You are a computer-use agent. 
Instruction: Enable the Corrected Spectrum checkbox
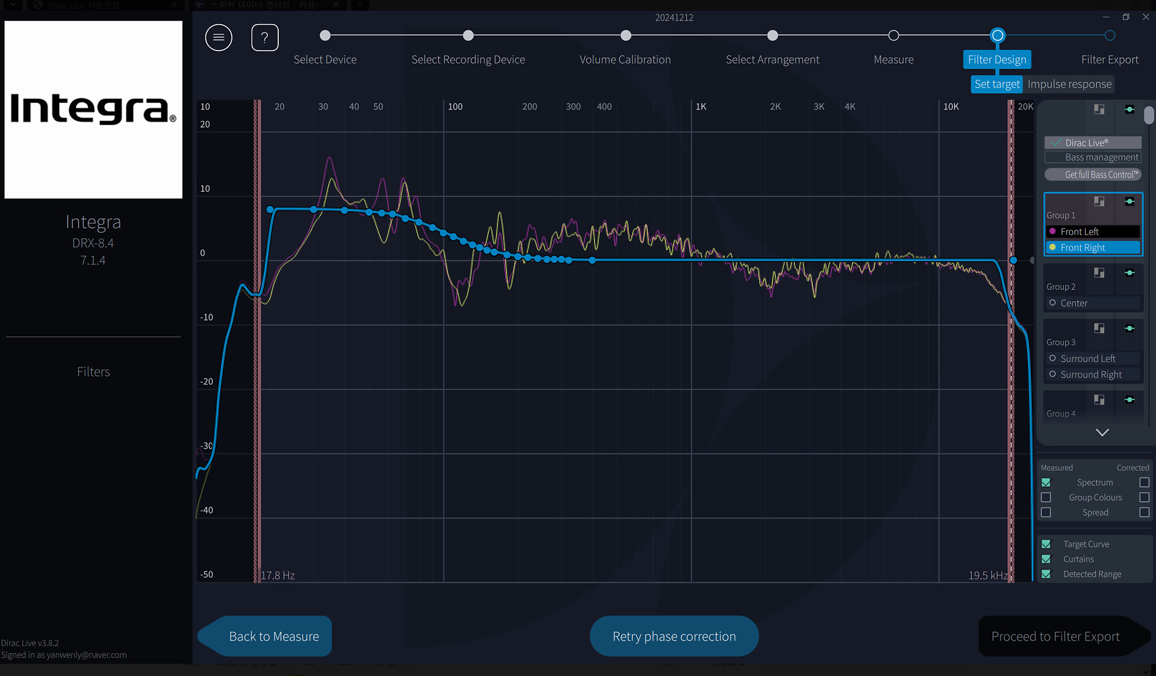pyautogui.click(x=1144, y=482)
